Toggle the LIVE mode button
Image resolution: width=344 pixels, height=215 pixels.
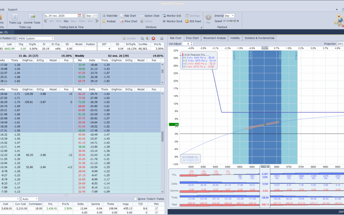[95, 16]
